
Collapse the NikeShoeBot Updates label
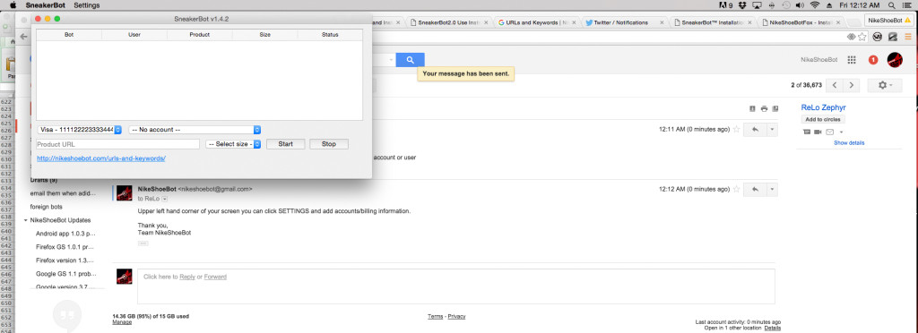coord(26,220)
